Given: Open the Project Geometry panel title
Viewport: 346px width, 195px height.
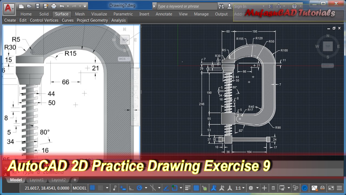Looking at the screenshot, I should click(x=92, y=20).
